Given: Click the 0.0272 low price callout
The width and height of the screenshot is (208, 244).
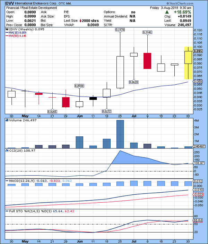Looking at the screenshot, I should 107,111.
